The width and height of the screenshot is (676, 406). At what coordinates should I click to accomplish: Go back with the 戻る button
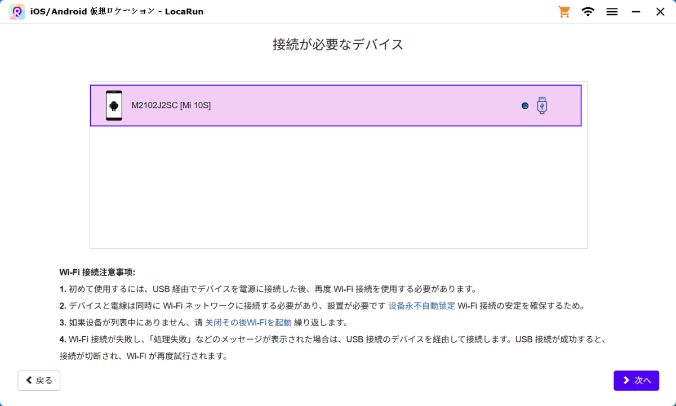tap(39, 381)
